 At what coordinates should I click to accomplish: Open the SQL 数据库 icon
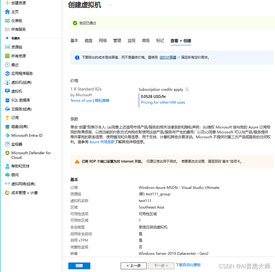(7, 100)
